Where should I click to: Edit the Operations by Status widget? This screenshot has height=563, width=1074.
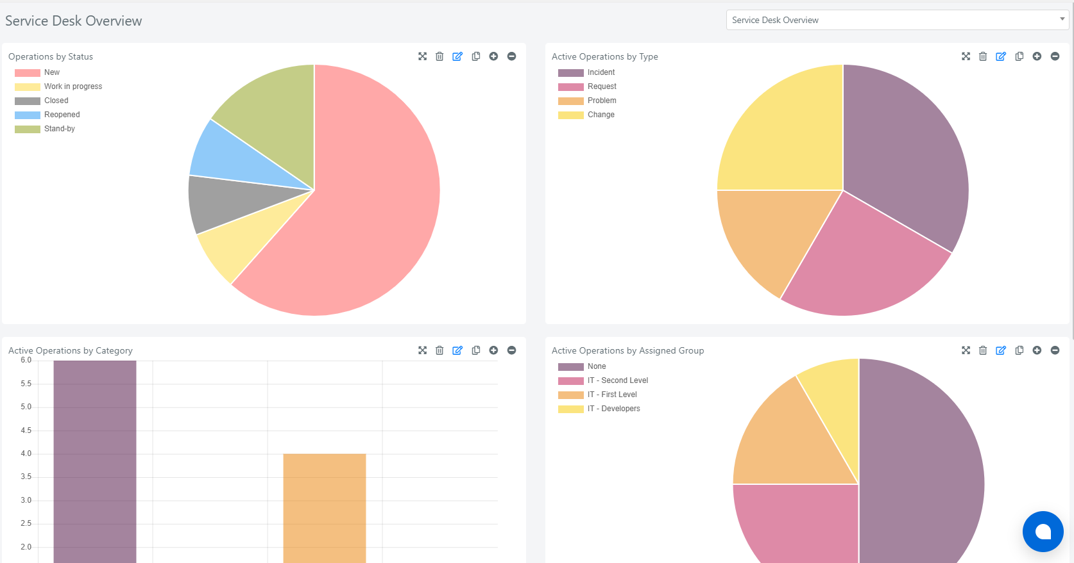pyautogui.click(x=457, y=56)
